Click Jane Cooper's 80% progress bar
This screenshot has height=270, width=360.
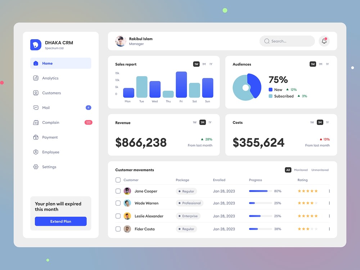(x=260, y=191)
